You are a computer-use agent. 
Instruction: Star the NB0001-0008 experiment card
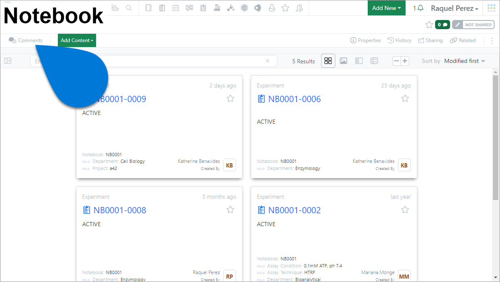230,210
